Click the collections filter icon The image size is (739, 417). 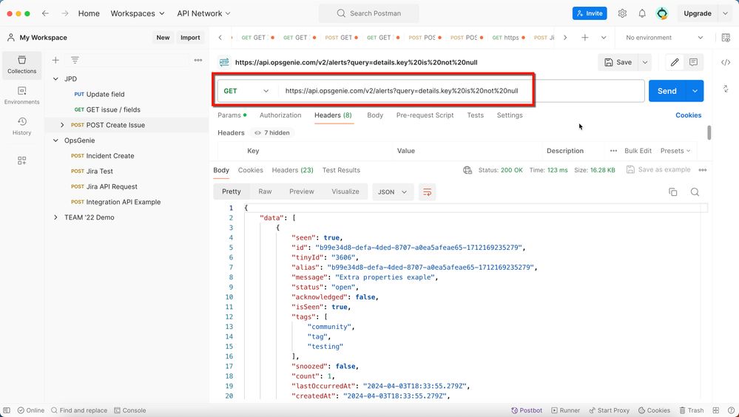click(75, 60)
